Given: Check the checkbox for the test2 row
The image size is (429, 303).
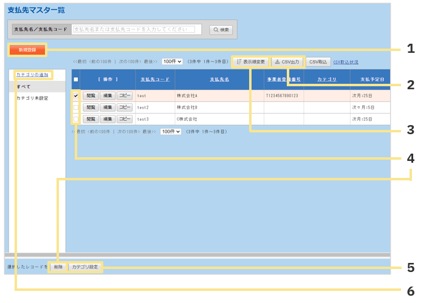Looking at the screenshot, I should pyautogui.click(x=76, y=107).
